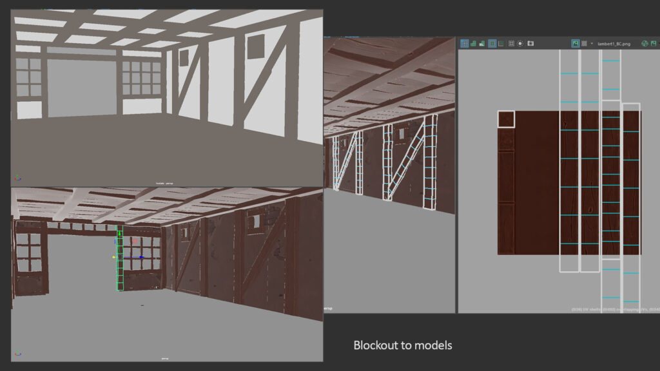Click the 'Blockout to models' caption text

click(403, 345)
